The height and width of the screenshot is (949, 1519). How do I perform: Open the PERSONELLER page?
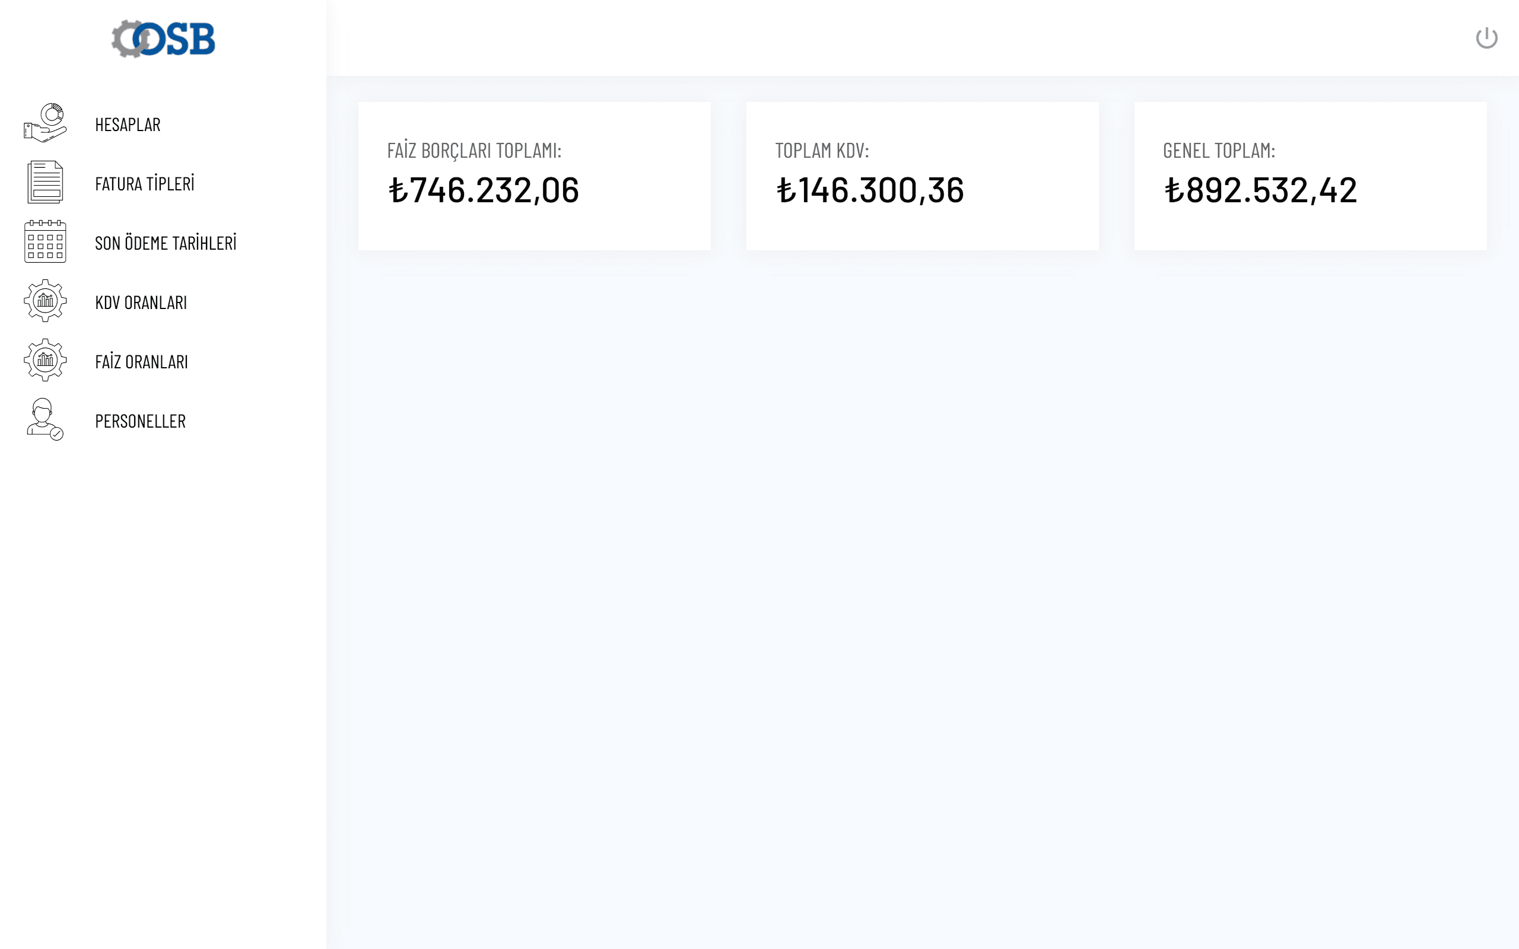point(140,421)
